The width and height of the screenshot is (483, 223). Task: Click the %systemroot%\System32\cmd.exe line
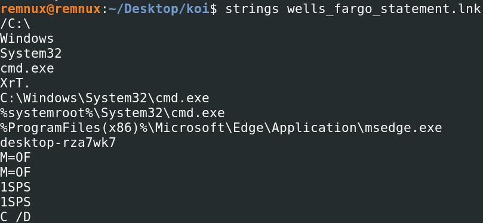[112, 113]
